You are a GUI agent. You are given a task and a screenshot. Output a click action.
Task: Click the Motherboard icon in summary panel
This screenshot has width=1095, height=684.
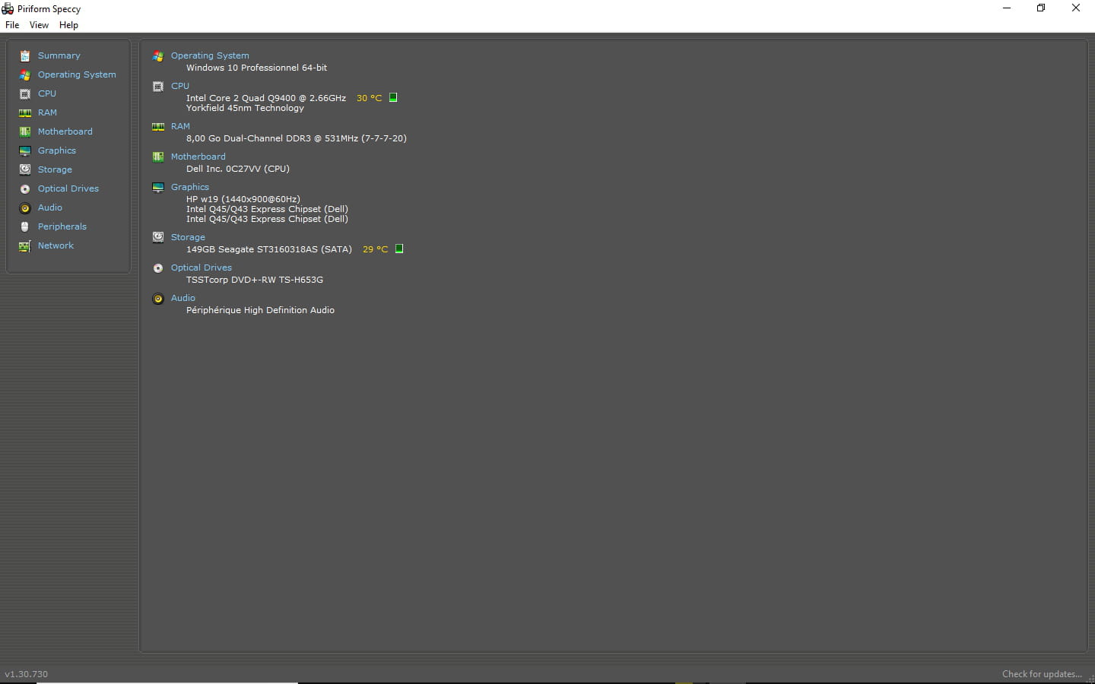(x=158, y=157)
